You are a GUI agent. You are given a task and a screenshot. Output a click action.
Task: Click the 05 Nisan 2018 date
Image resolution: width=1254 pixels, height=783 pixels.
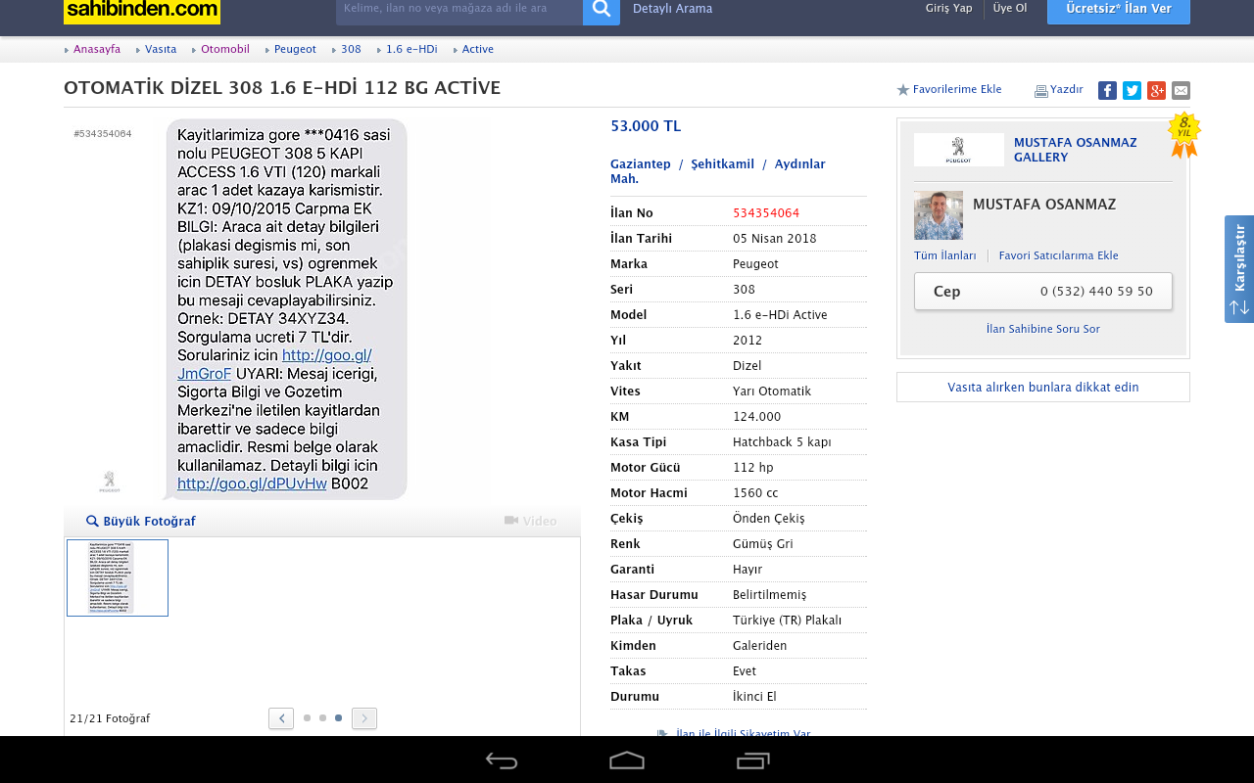(775, 239)
